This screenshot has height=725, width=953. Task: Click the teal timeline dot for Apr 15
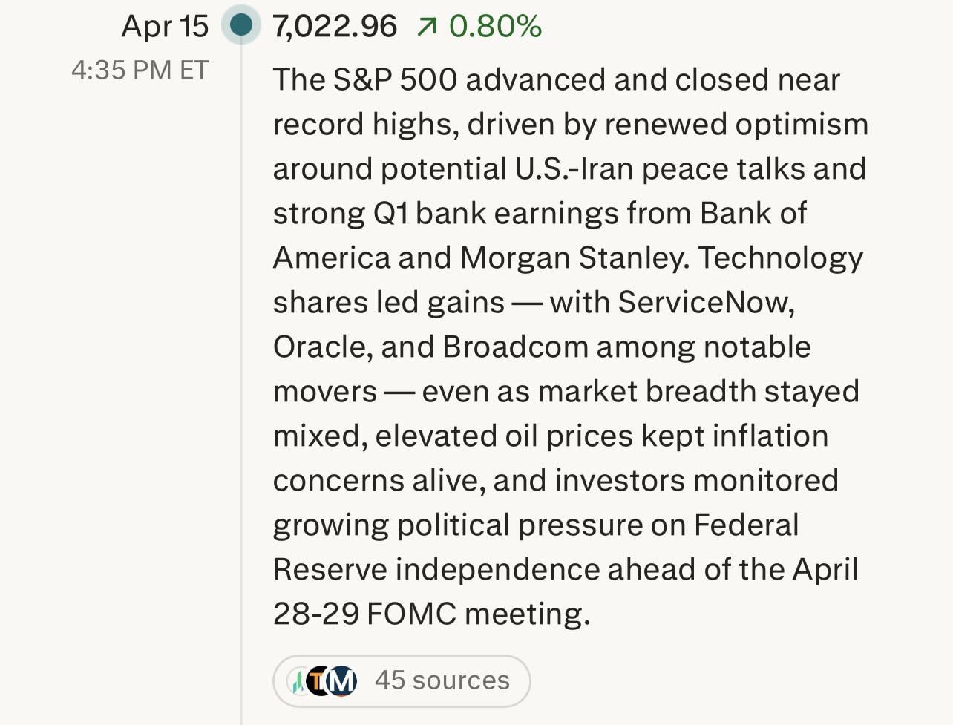[240, 25]
